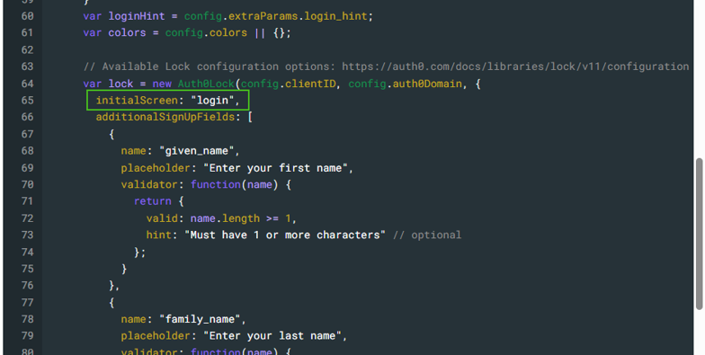Click the "Enter your first name" placeholder string
The width and height of the screenshot is (705, 355).
tap(275, 168)
